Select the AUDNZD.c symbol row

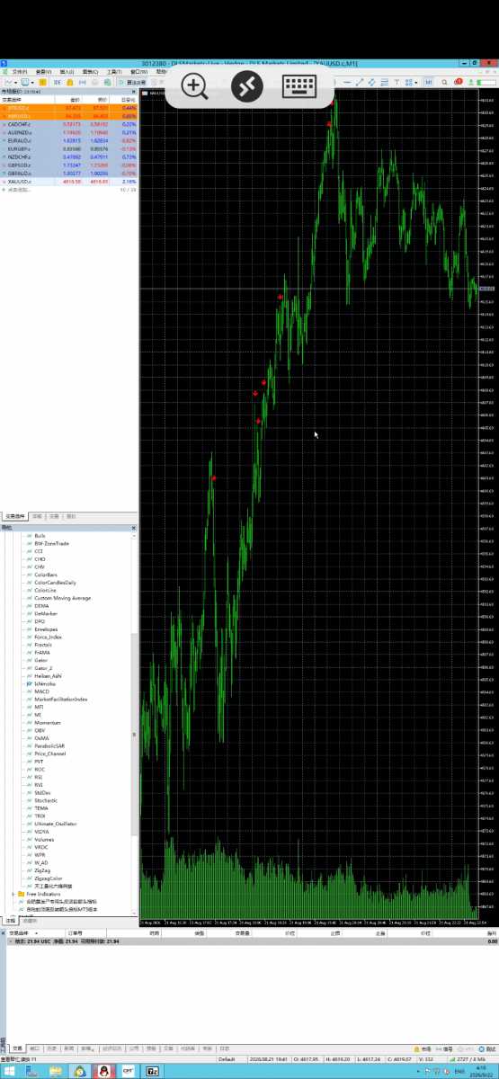tap(69, 132)
